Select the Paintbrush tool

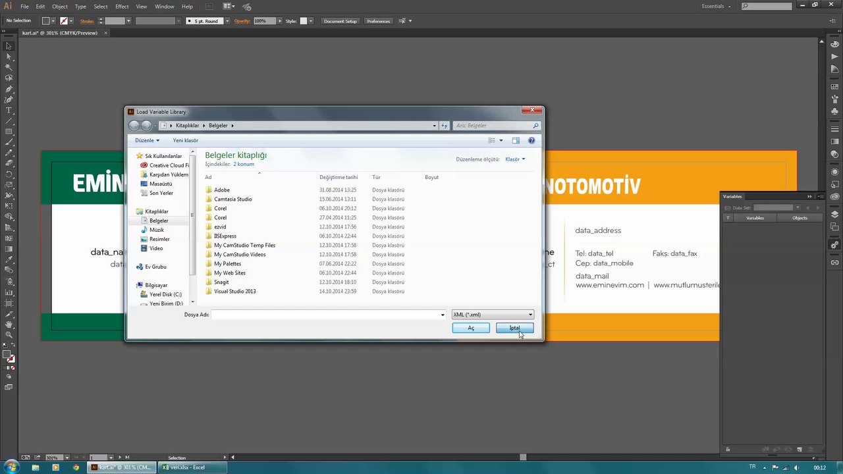pos(9,142)
